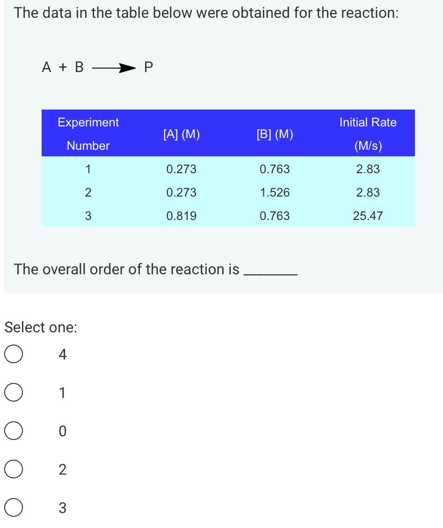
Task: Click the value 25.47 in Experiment 3
Action: click(x=368, y=216)
